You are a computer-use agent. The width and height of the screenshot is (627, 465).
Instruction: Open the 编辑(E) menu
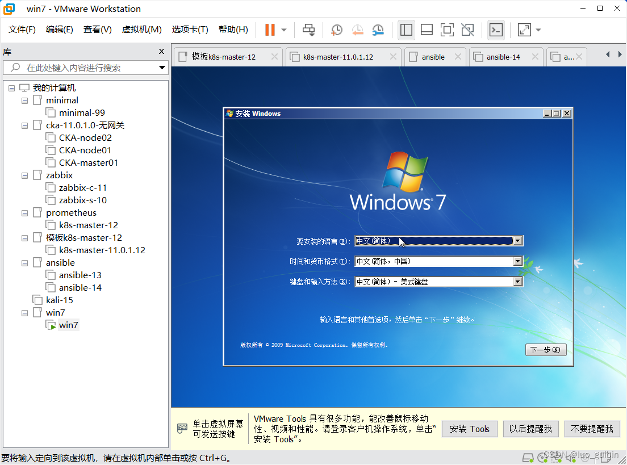tap(59, 30)
